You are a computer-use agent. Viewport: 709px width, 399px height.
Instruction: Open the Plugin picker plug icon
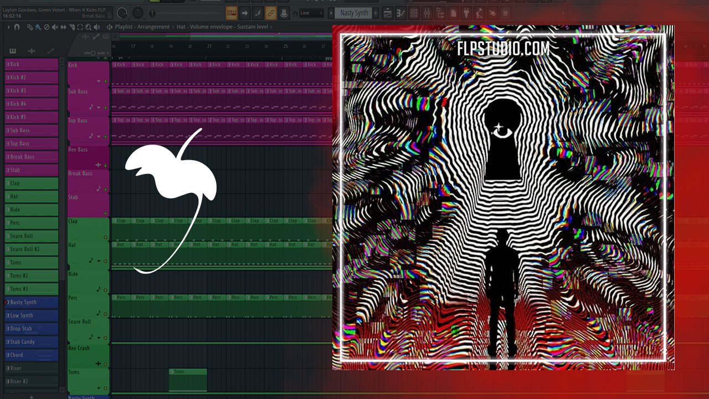(x=466, y=13)
